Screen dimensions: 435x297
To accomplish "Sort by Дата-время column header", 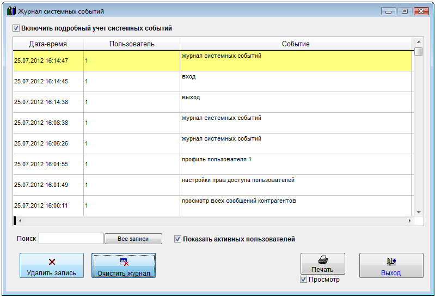I will pos(48,44).
